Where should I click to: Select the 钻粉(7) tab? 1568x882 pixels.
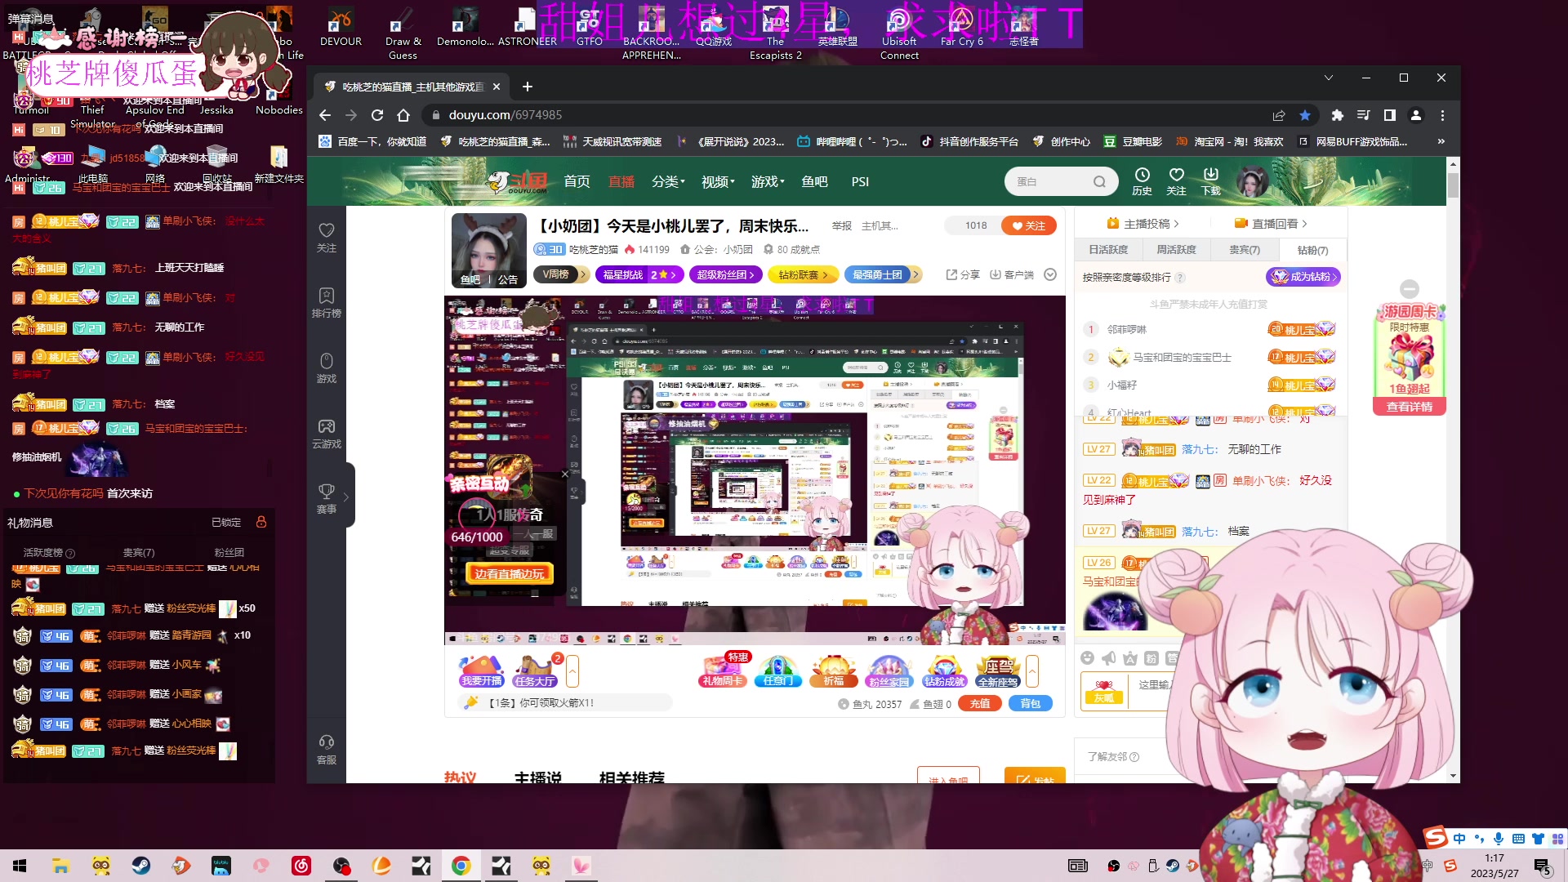pos(1312,250)
